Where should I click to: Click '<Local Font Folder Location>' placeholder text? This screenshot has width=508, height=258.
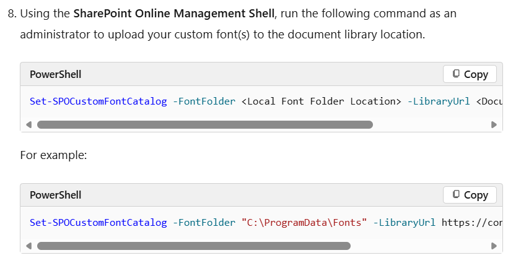pos(322,101)
